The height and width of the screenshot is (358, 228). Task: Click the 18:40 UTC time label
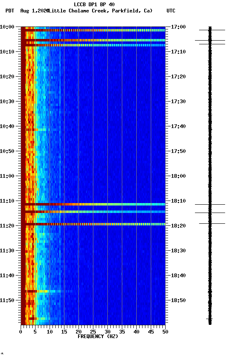(178, 276)
